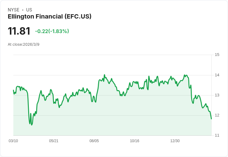Select the 14 y-axis label
This screenshot has height=157, width=228.
point(217,75)
